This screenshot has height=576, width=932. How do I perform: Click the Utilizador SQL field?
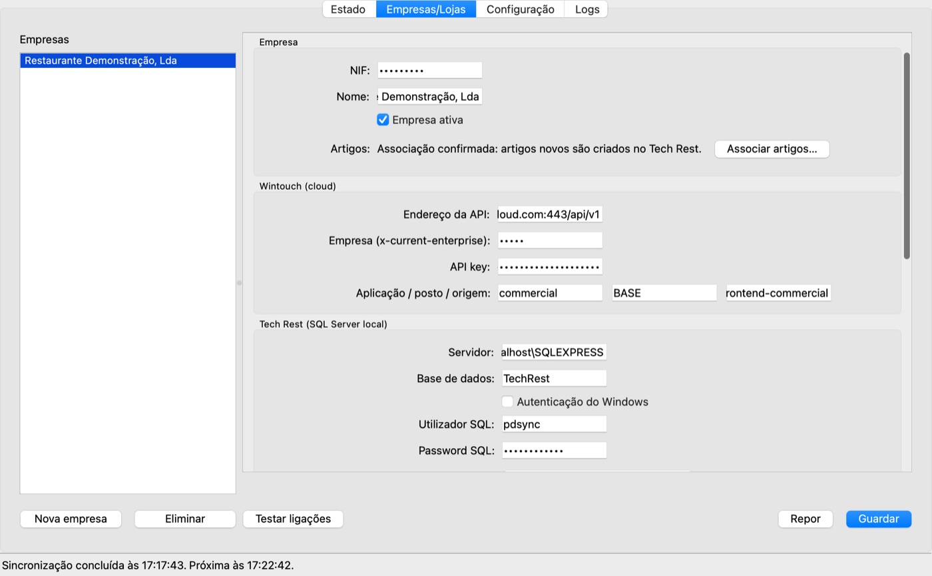pos(554,424)
